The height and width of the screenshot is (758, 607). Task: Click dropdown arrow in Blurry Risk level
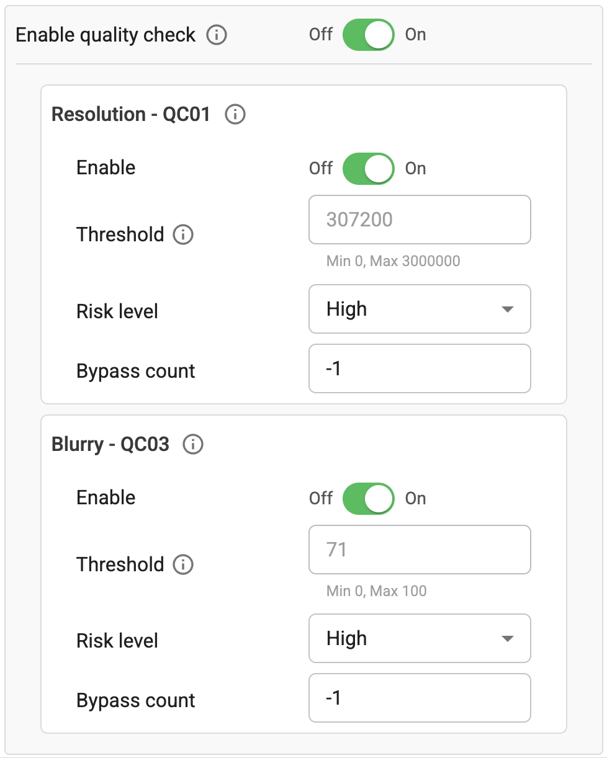point(507,639)
